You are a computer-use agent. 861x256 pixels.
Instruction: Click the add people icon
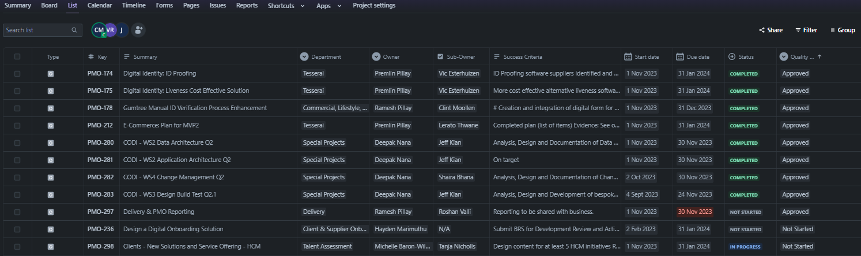coord(138,30)
